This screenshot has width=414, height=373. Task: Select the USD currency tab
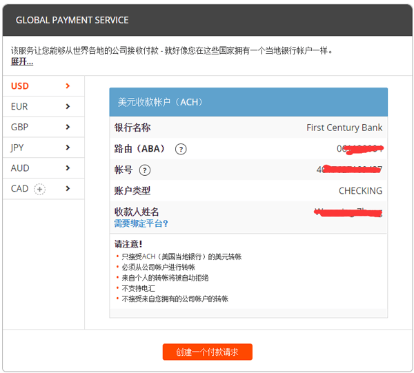pyautogui.click(x=43, y=86)
